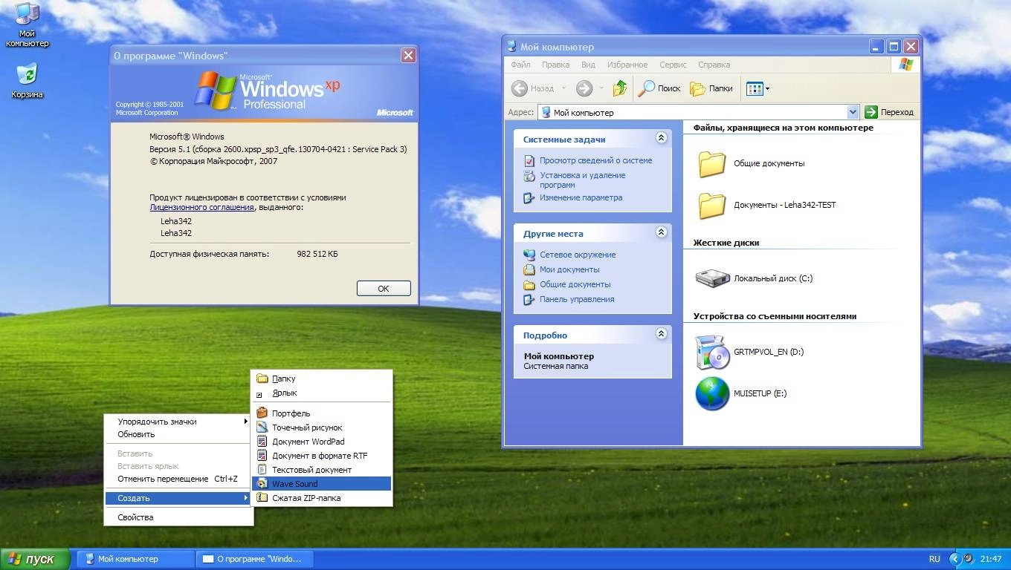This screenshot has height=570, width=1011.
Task: Select the Общие документы folder icon
Action: (x=711, y=164)
